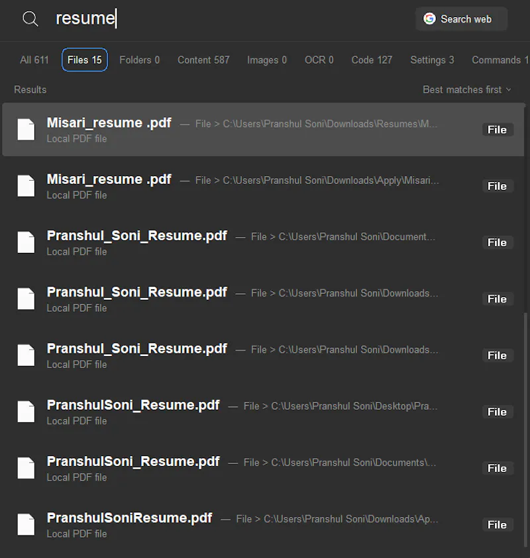Open the Content 587 tab

203,60
